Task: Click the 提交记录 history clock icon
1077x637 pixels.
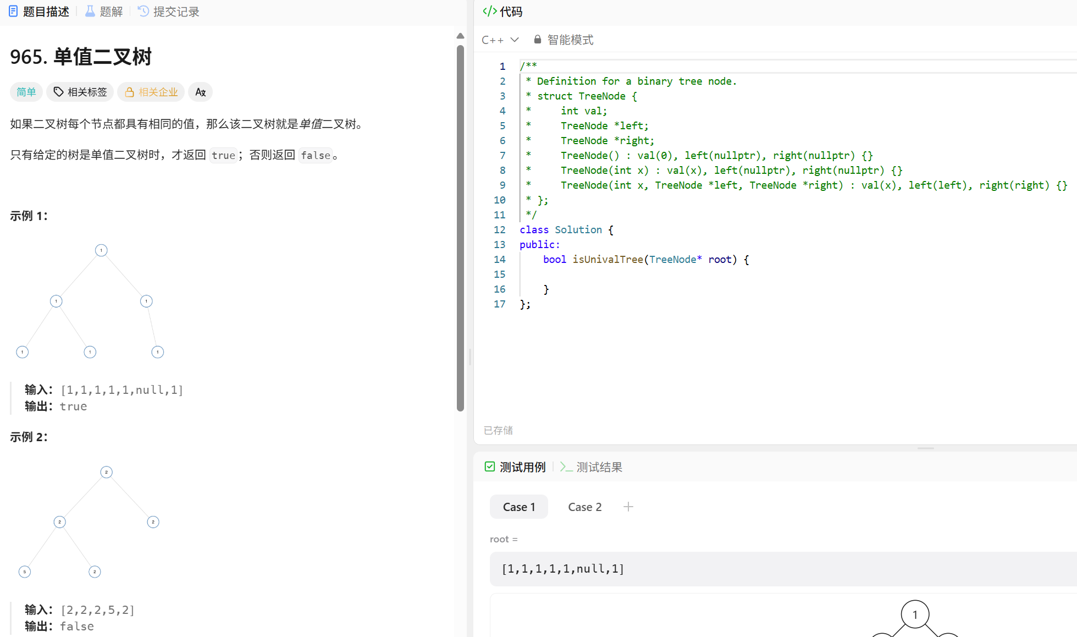Action: [143, 12]
